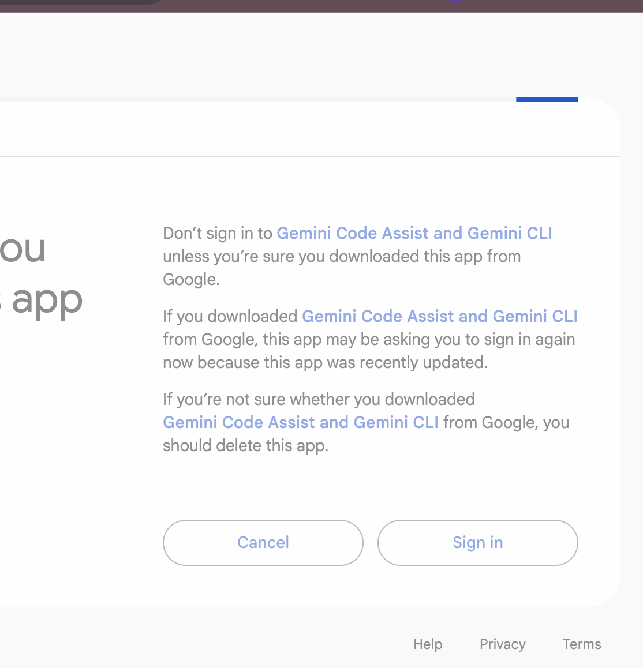The width and height of the screenshot is (643, 668).
Task: Open the Privacy link in footer
Action: click(502, 644)
